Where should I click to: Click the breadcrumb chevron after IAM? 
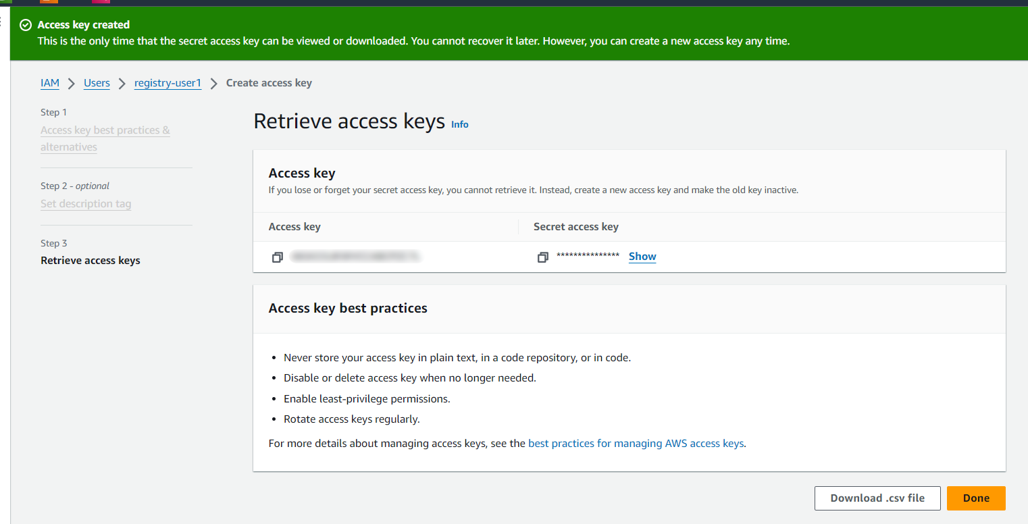(x=72, y=83)
